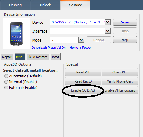Click the Reboot button
The height and width of the screenshot is (137, 143).
click(99, 40)
